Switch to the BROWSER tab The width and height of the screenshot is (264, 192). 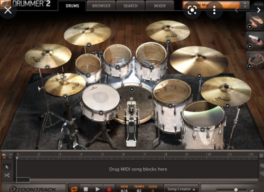click(x=101, y=6)
